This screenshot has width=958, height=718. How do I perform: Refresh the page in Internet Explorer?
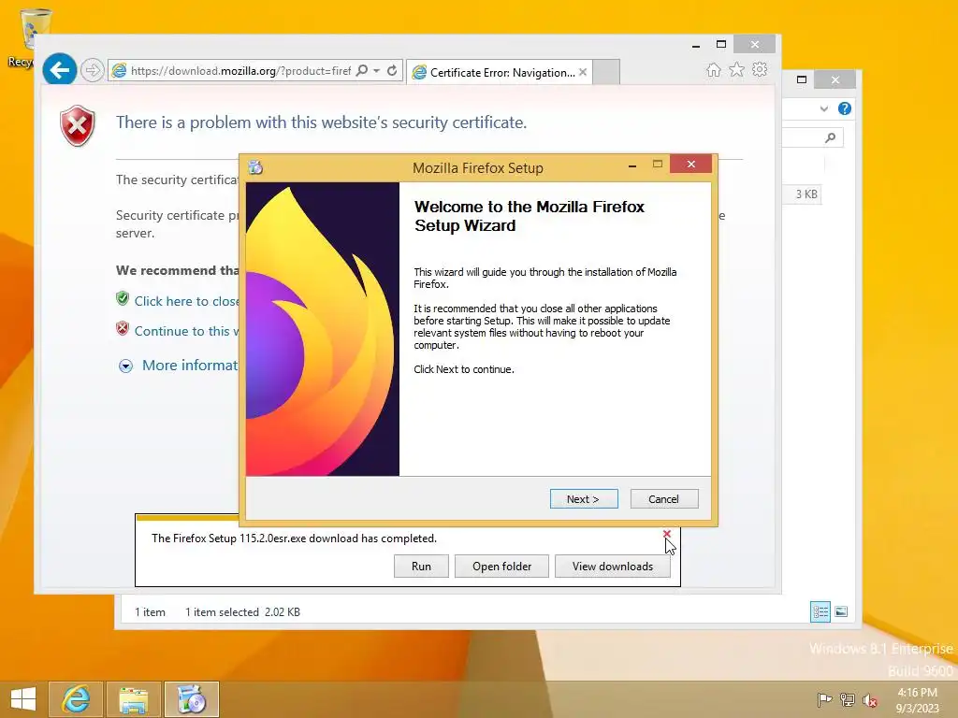tap(392, 71)
